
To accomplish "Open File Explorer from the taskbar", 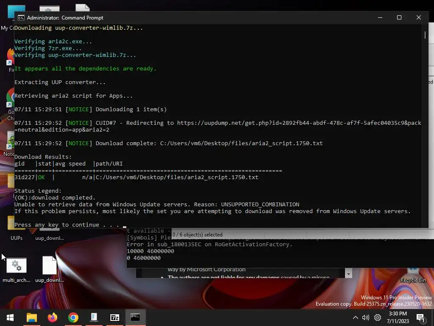I will pyautogui.click(x=31, y=318).
